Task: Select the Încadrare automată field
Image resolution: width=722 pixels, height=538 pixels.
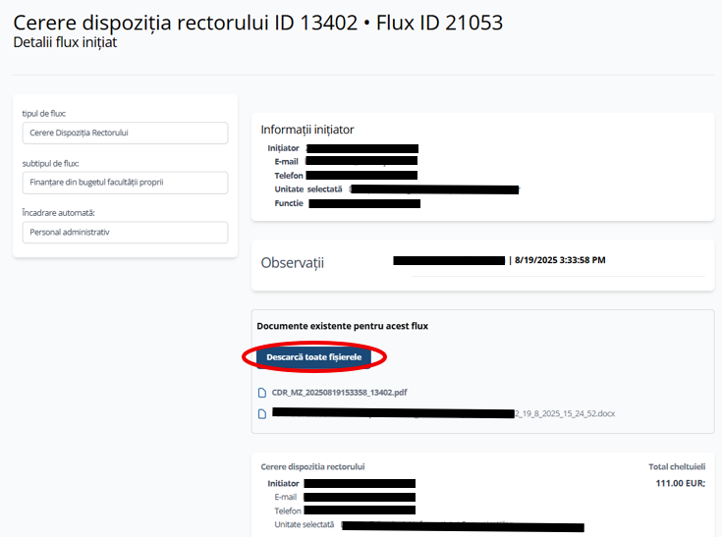Action: point(126,233)
